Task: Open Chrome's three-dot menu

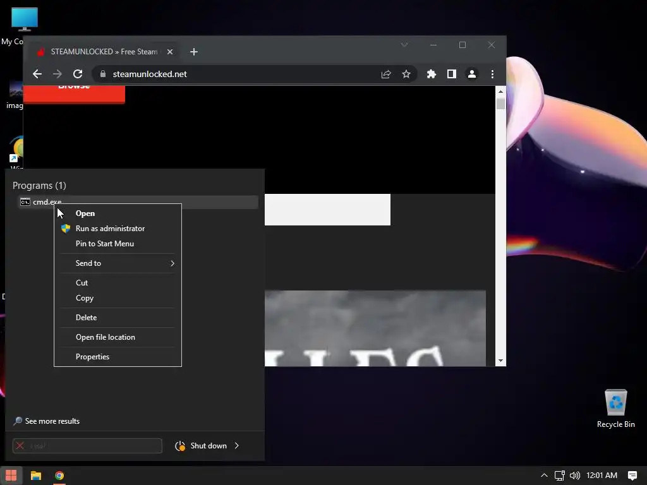Action: [492, 74]
